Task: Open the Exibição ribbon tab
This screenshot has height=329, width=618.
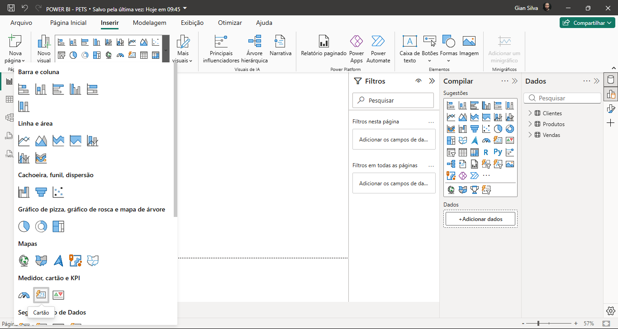Action: point(192,23)
